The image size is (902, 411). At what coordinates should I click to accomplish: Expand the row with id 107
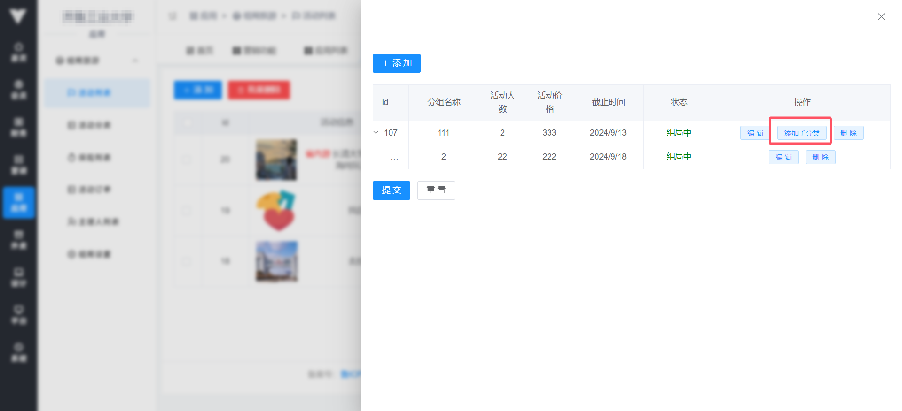tap(376, 133)
